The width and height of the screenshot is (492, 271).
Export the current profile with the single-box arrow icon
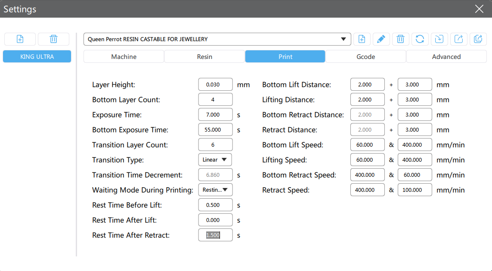(458, 39)
